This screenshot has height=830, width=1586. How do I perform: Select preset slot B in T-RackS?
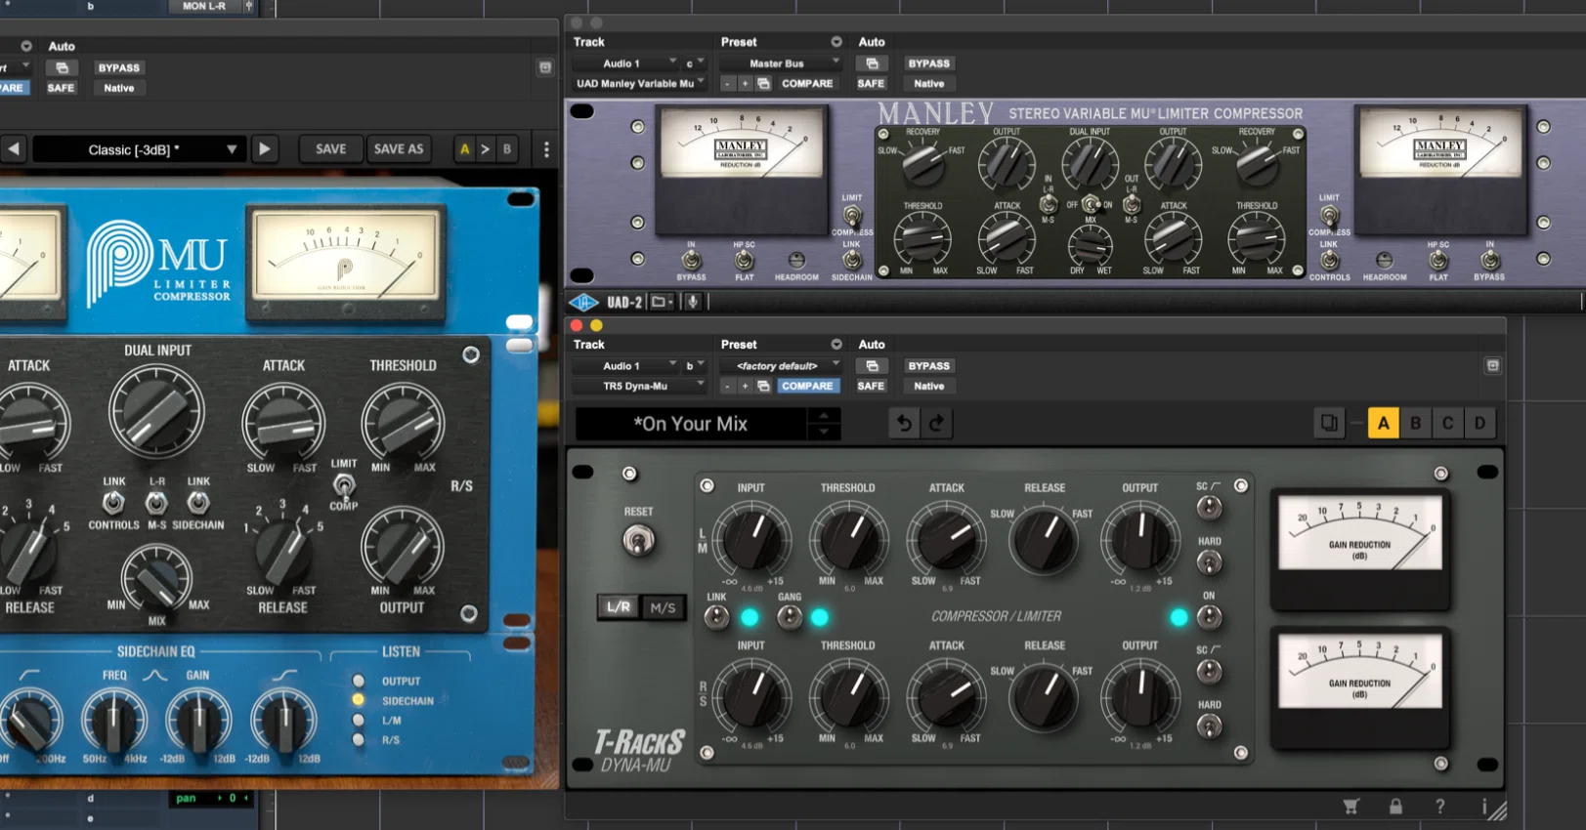click(1415, 423)
